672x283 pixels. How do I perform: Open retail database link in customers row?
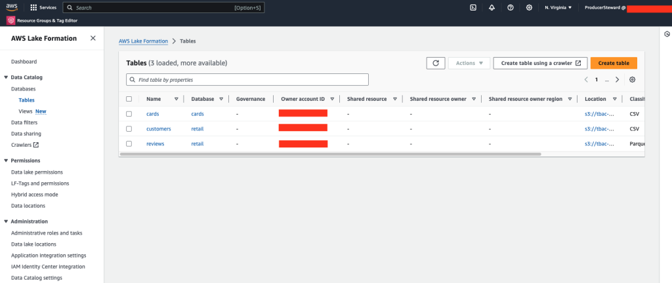pyautogui.click(x=197, y=128)
